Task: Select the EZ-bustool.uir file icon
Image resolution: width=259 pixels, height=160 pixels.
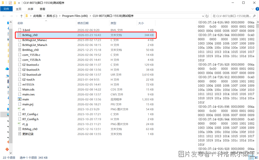Action: [20, 74]
